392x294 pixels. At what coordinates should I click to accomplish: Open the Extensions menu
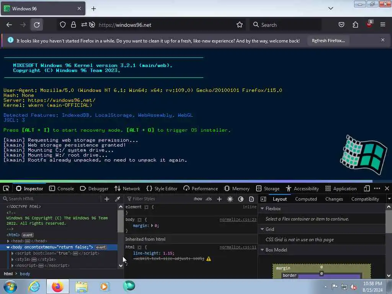[355, 25]
